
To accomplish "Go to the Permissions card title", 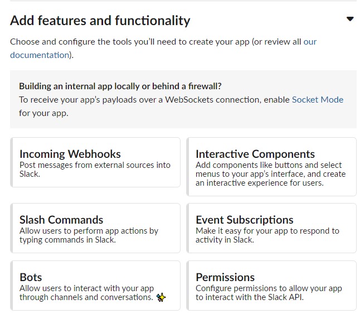I will coord(225,277).
